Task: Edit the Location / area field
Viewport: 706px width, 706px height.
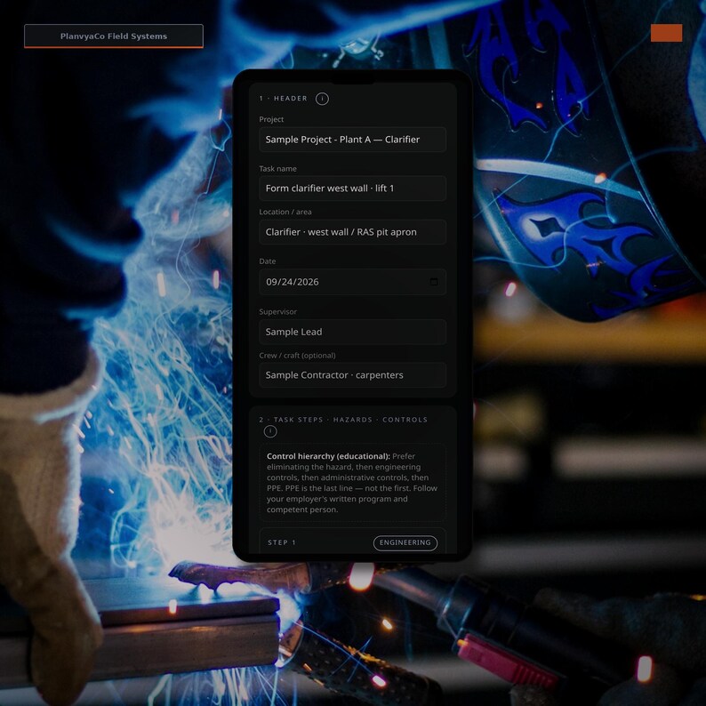Action: (x=352, y=232)
